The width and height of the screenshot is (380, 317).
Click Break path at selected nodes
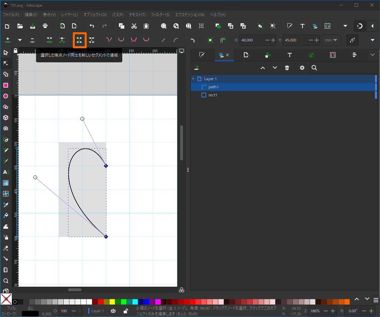pos(62,40)
